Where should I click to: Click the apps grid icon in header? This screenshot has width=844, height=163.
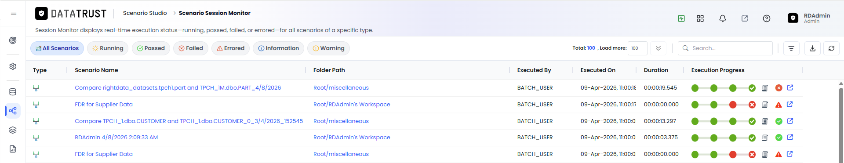[700, 18]
